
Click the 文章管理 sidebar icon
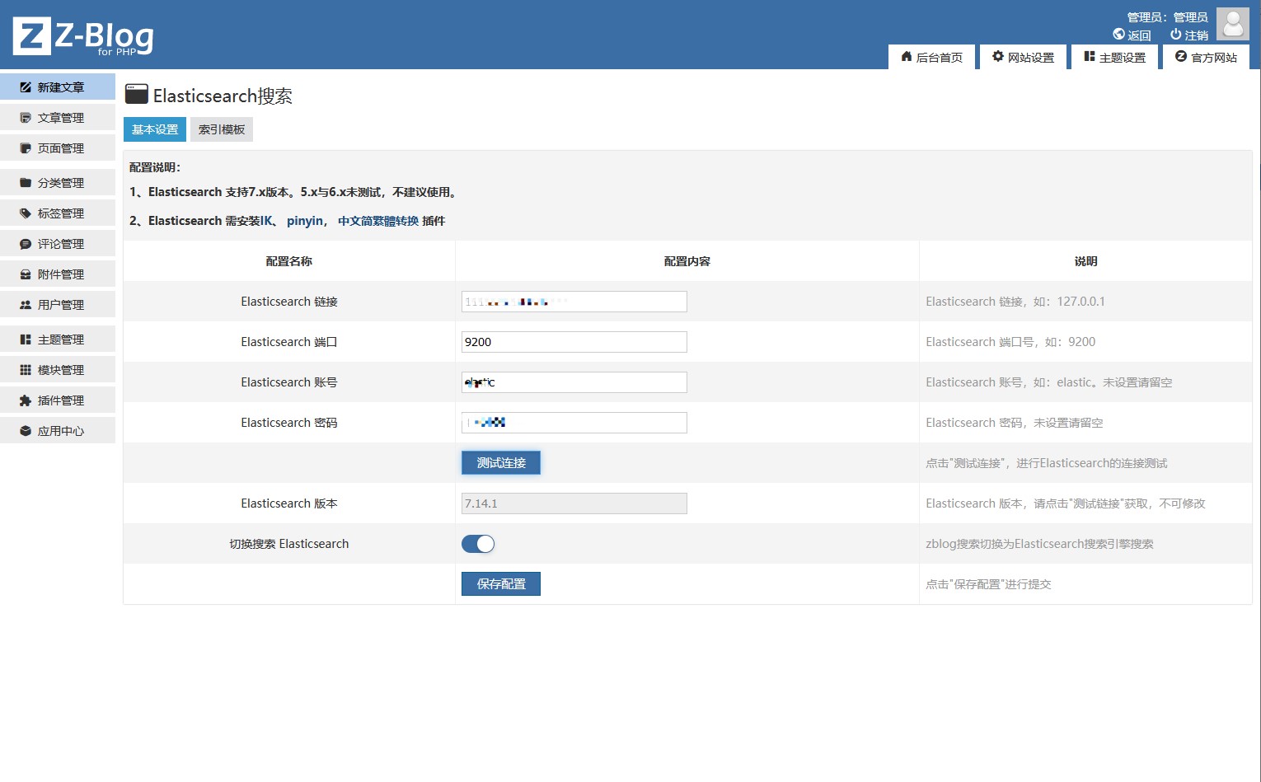click(26, 118)
